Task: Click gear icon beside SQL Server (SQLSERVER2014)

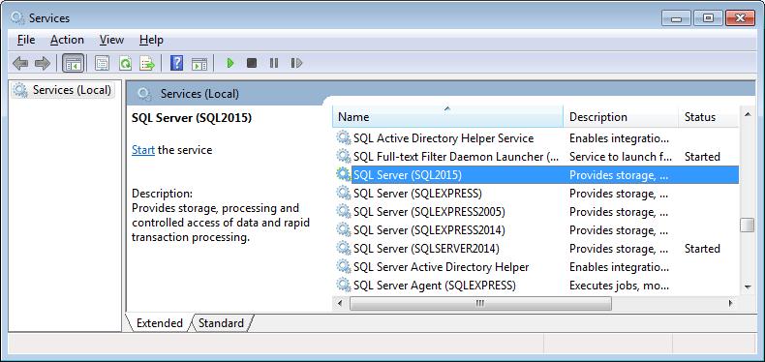Action: click(344, 249)
